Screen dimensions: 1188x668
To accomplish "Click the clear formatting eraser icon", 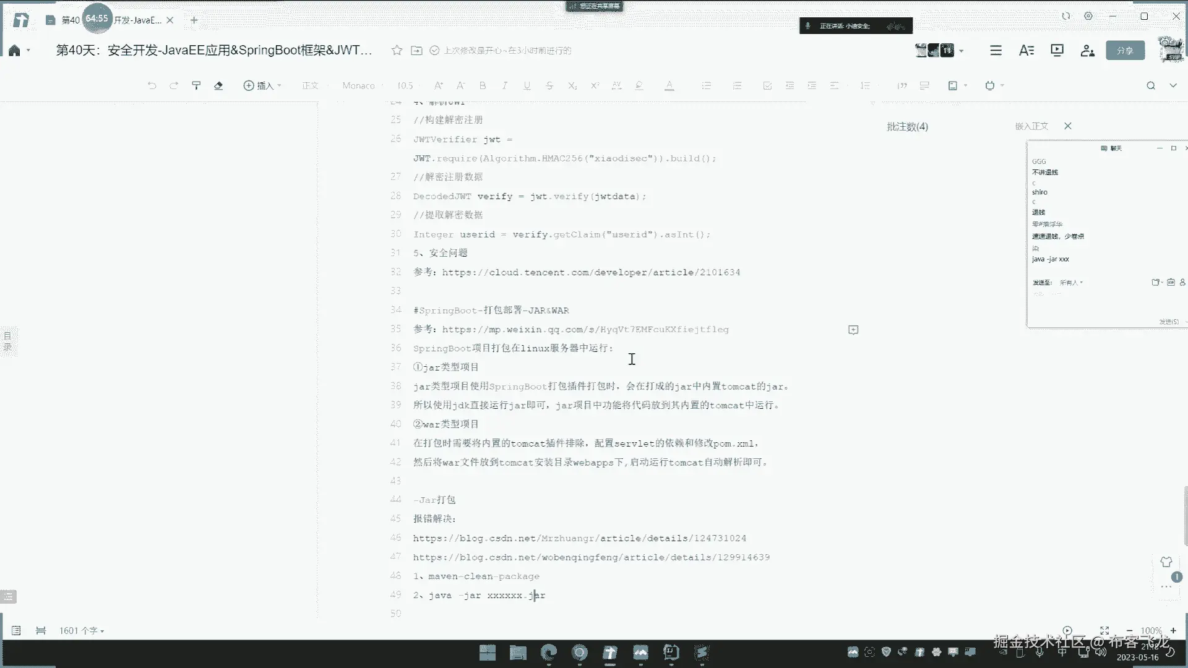I will (218, 85).
